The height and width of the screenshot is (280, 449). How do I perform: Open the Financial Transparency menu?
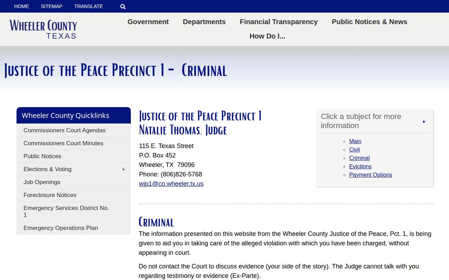point(279,22)
